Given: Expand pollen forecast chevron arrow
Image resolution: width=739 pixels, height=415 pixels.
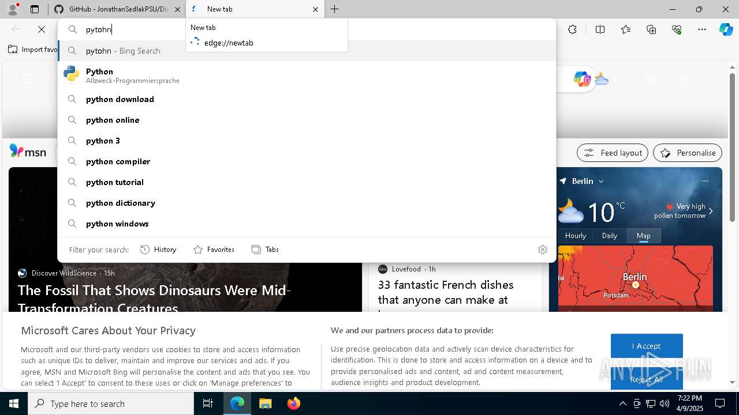Looking at the screenshot, I should [x=711, y=211].
